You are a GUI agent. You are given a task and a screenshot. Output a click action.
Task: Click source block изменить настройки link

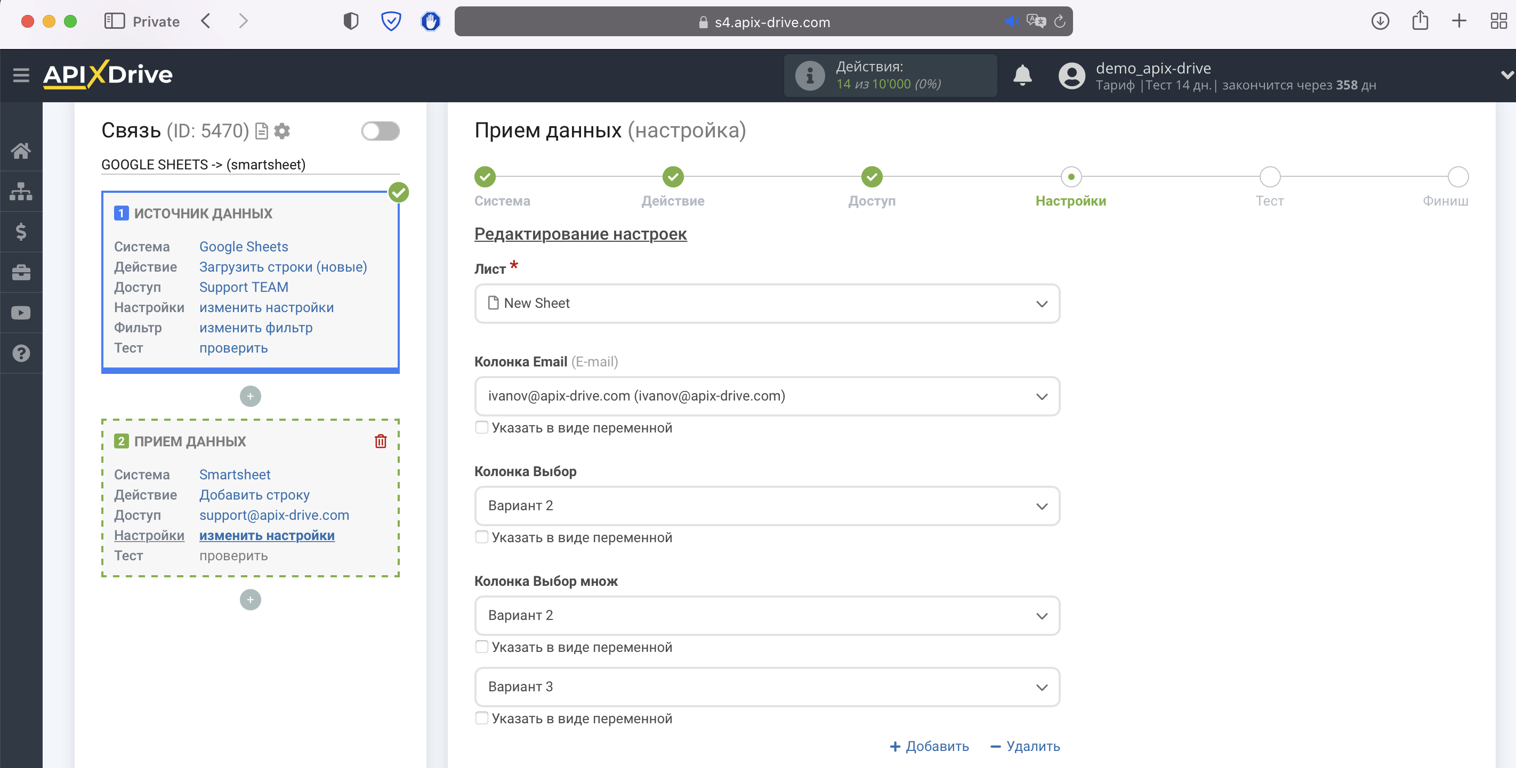(267, 307)
